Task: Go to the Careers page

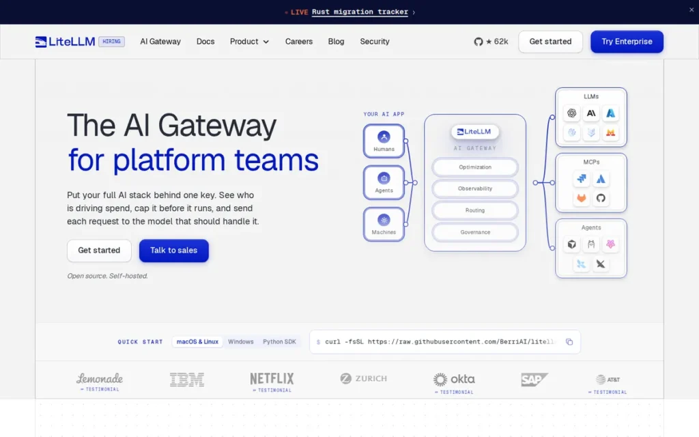Action: coord(299,42)
